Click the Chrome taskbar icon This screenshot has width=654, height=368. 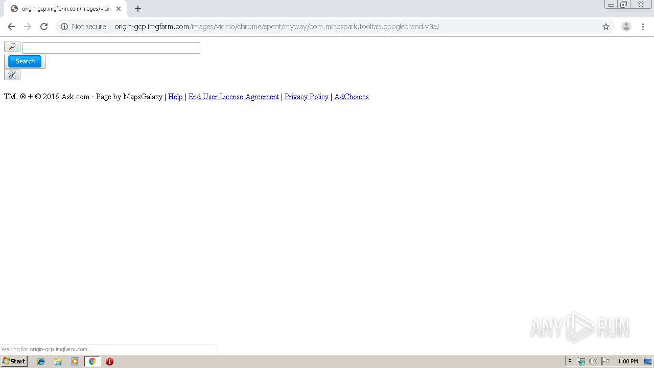pyautogui.click(x=92, y=361)
